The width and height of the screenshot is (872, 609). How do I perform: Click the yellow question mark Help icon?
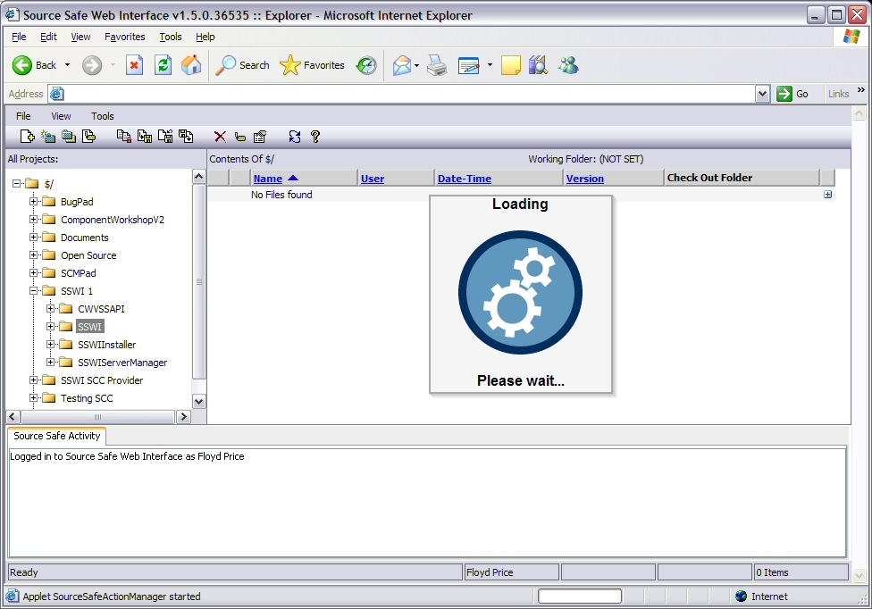pos(315,137)
